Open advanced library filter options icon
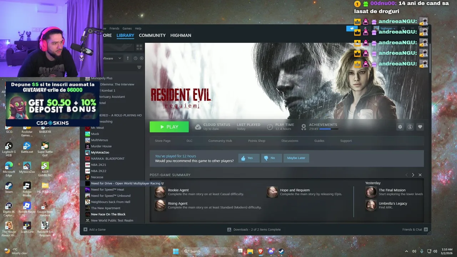 (x=139, y=67)
